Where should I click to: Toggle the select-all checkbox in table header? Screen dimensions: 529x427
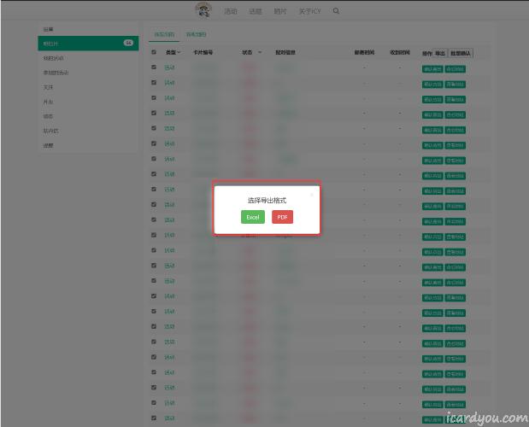tap(154, 52)
